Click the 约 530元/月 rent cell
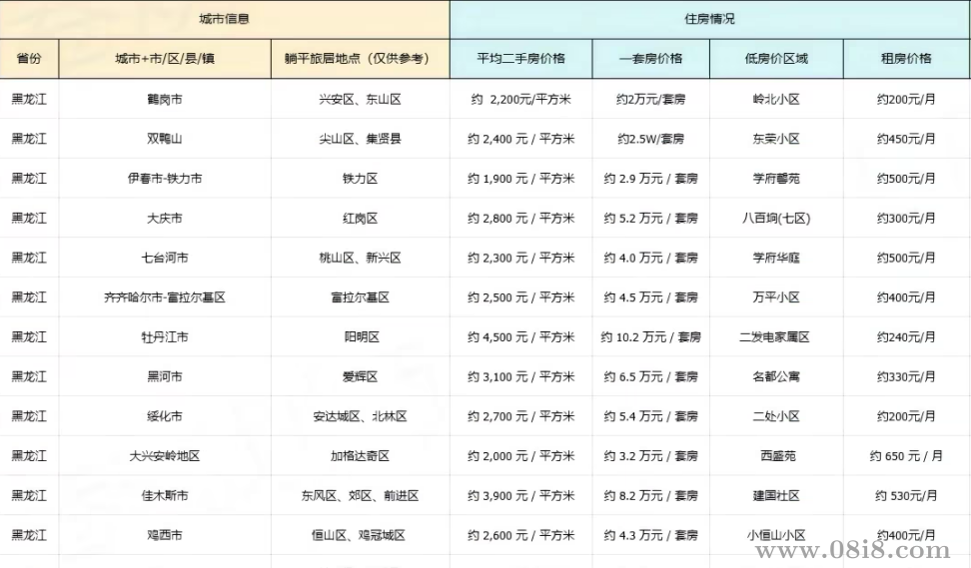The width and height of the screenshot is (971, 568). (x=907, y=495)
